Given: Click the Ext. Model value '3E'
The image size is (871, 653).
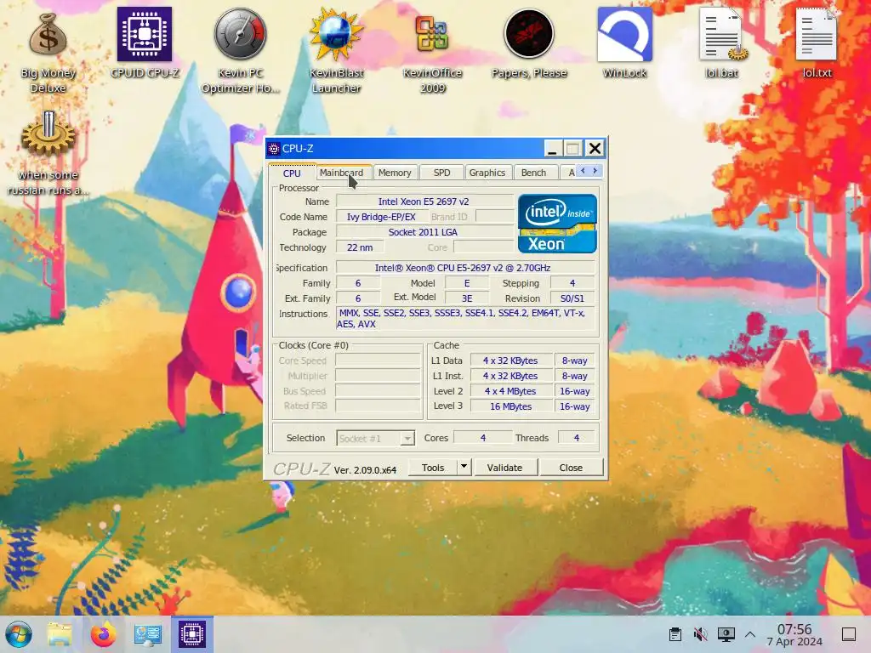Looking at the screenshot, I should [x=467, y=298].
